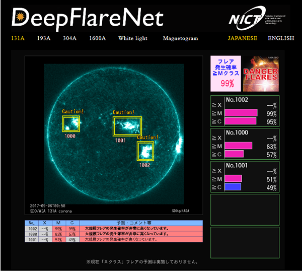Click the No. column header in table

point(32,223)
